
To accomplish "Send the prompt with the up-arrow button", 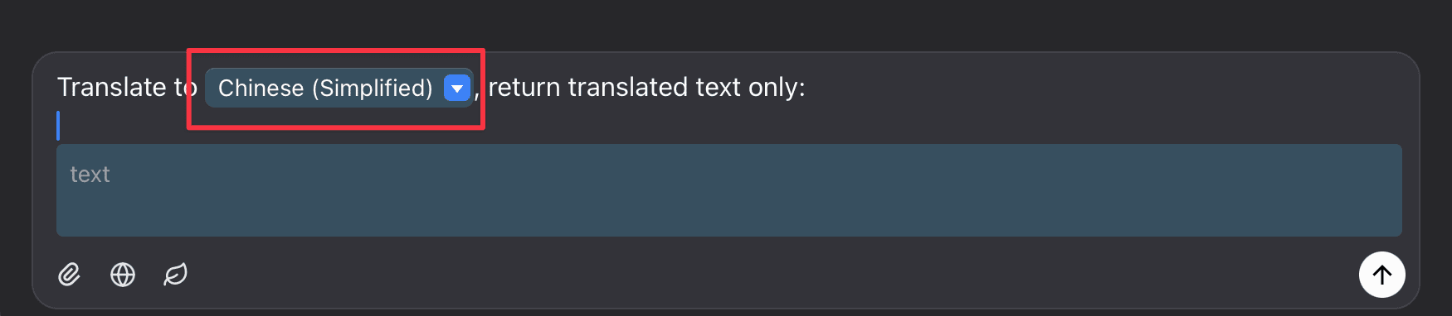I will (x=1381, y=275).
